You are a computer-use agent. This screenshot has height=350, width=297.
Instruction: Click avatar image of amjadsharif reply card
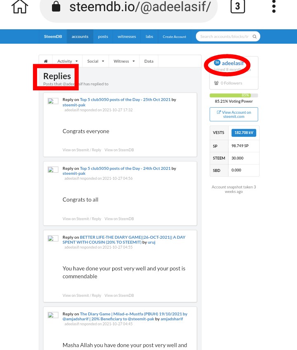pos(53,315)
